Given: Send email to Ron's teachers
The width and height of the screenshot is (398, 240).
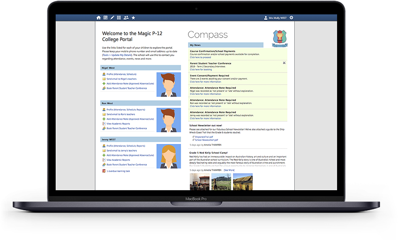Looking at the screenshot, I should [120, 114].
